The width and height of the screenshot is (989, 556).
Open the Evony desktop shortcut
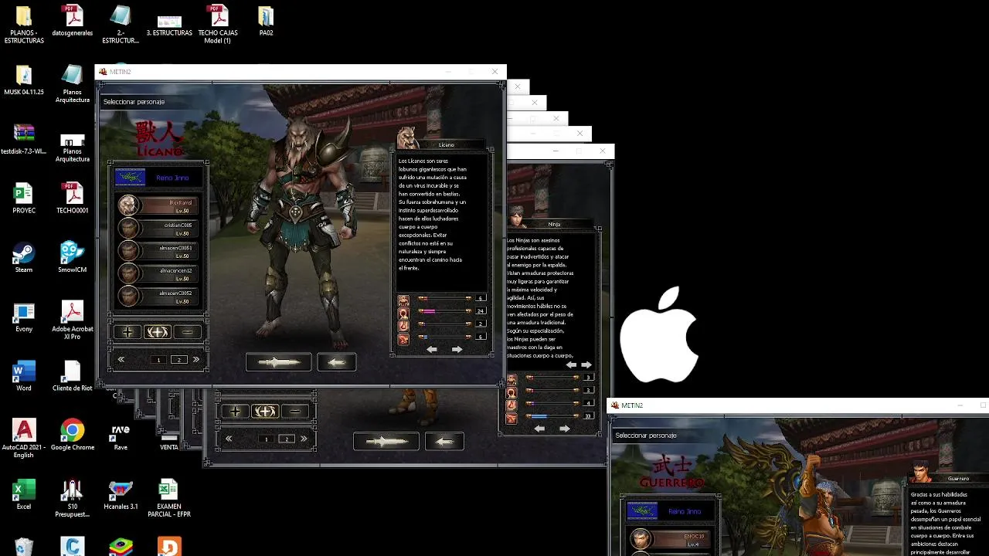click(24, 317)
